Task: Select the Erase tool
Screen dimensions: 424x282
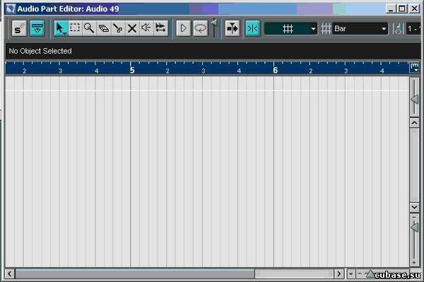Action: (104, 28)
